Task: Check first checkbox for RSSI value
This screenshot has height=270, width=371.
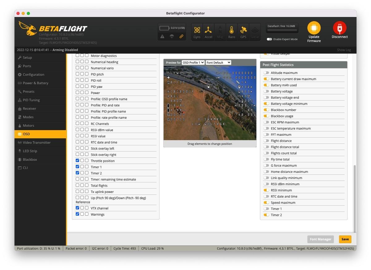Action: coord(78,136)
